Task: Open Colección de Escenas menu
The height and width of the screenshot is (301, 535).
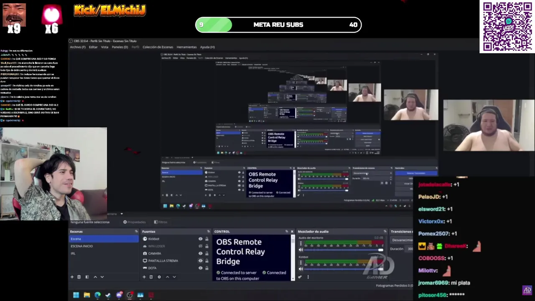Action: pyautogui.click(x=158, y=47)
